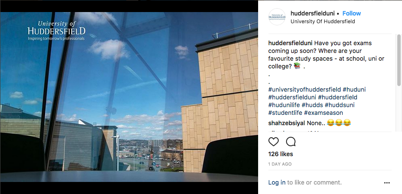
Task: Click the Log in link
Action: click(x=277, y=182)
